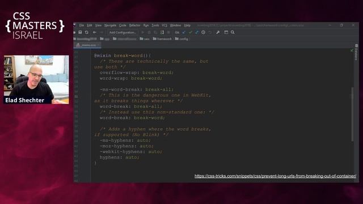Image resolution: width=363 pixels, height=204 pixels.
Task: Click the unprefixed 'hyphens: auto;' line
Action: click(x=120, y=158)
